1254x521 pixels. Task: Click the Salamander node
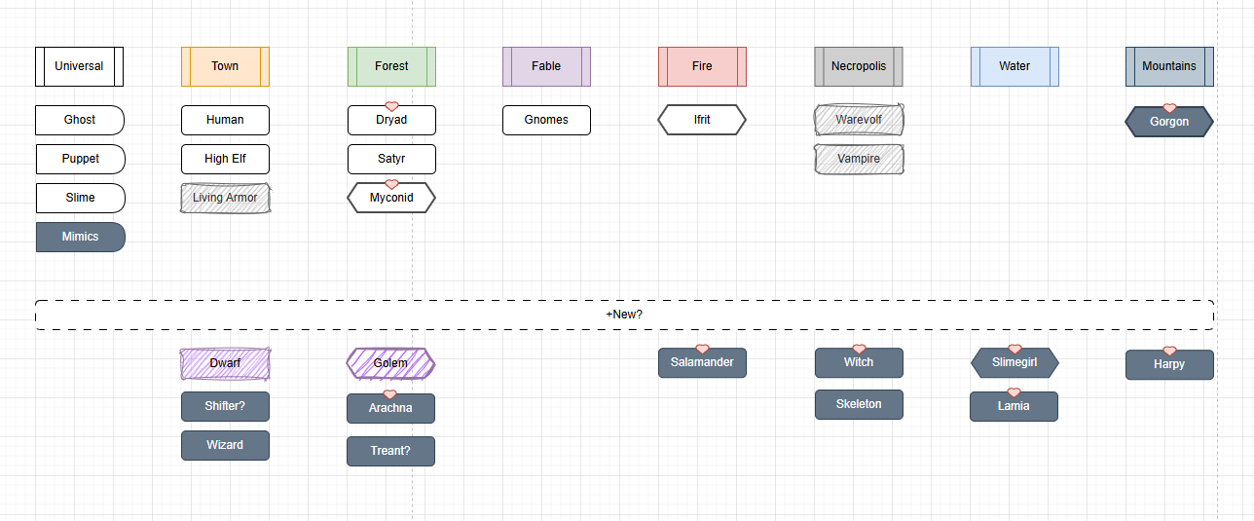point(702,362)
